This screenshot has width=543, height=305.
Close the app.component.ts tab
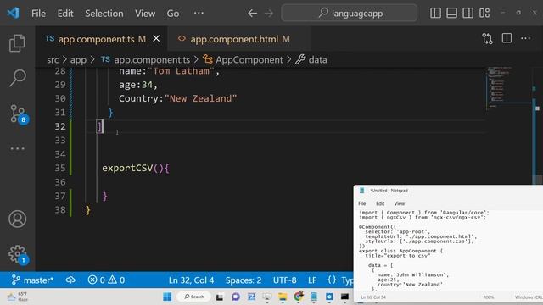(156, 39)
